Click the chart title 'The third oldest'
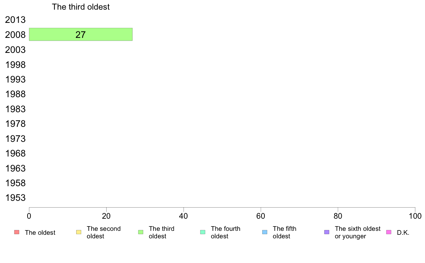 pyautogui.click(x=81, y=7)
